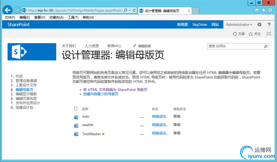Click the seattle master page file icon
Viewport: 277px width, 162px height.
(76, 125)
